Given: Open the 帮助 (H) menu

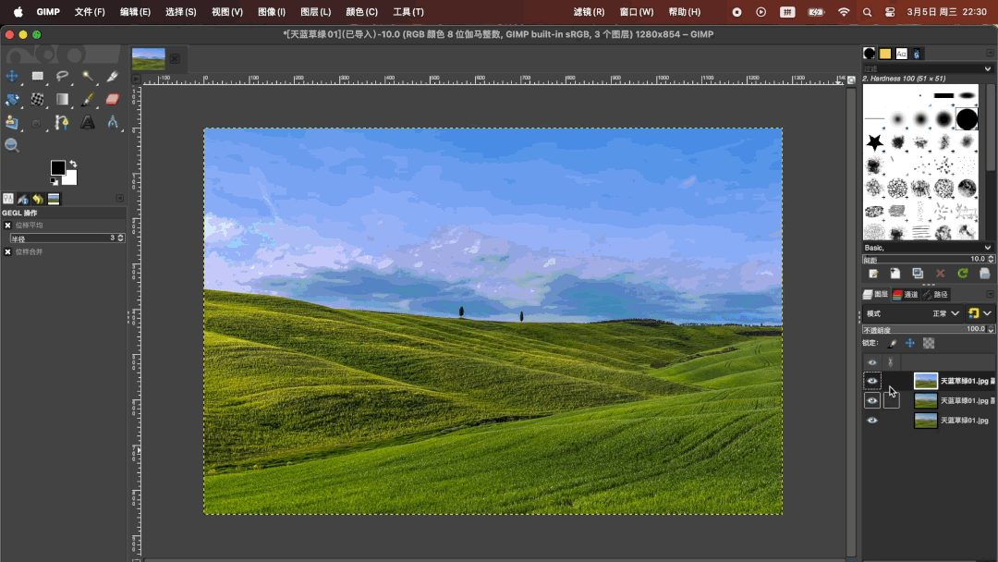Looking at the screenshot, I should pos(684,12).
